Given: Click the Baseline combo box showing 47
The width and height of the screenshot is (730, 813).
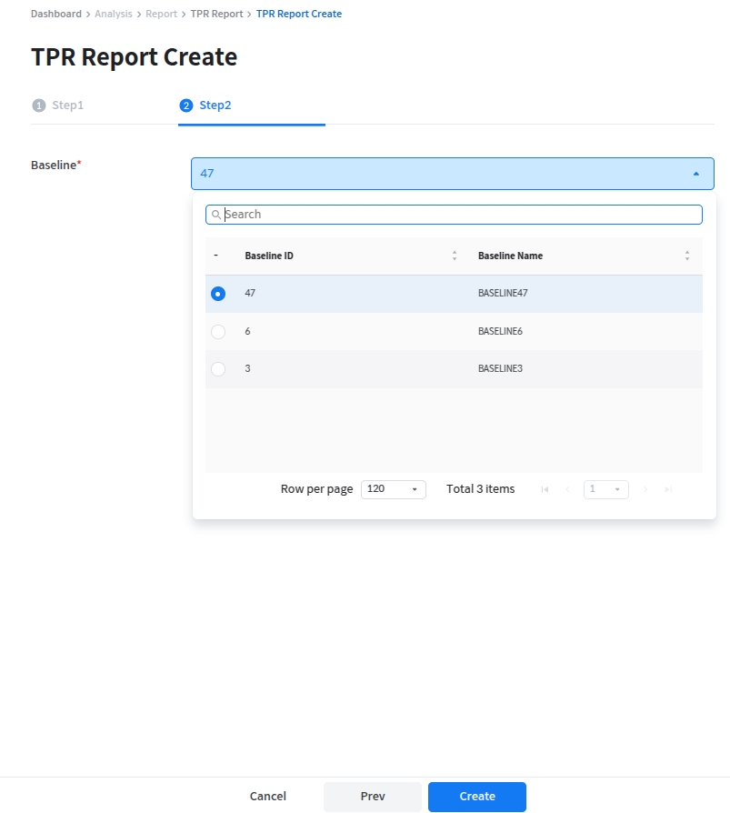Looking at the screenshot, I should [436, 174].
